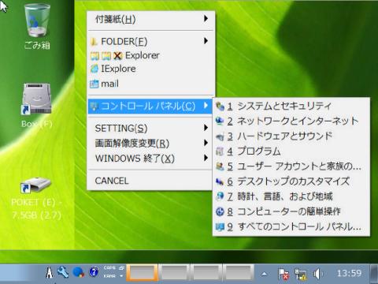Screen dimensions: 378x284
Task: Click the red X Explorer icon
Action: click(x=118, y=56)
